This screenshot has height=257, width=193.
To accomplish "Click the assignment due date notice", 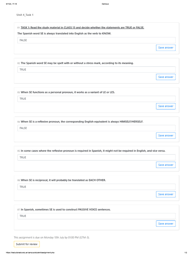I will [x=52, y=237].
